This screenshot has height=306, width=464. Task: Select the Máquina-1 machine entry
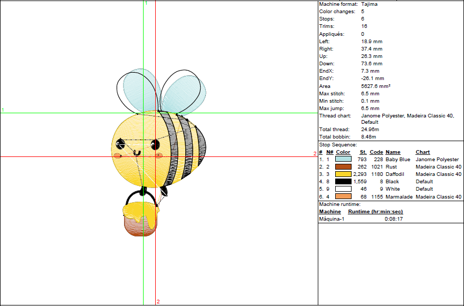[x=332, y=219]
